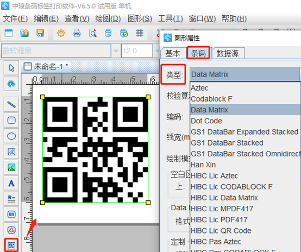Select the one-dimensional barcode tool

11,214
